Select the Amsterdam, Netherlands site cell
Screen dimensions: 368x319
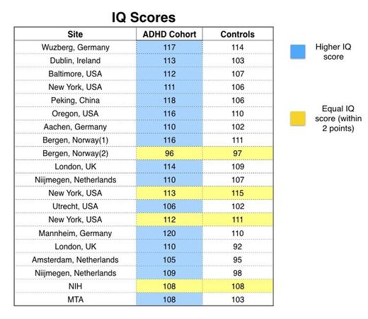75,260
